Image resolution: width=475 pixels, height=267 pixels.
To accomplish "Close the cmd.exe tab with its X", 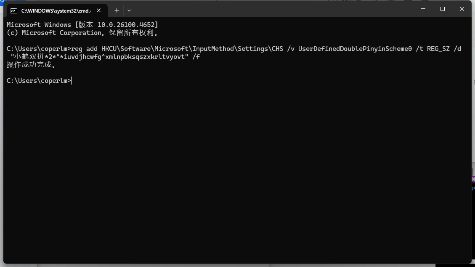I will [x=98, y=11].
